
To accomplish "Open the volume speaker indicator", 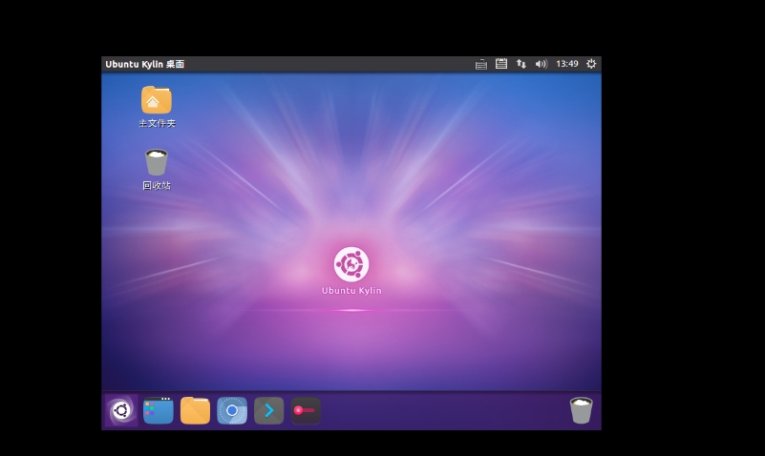I will click(542, 64).
